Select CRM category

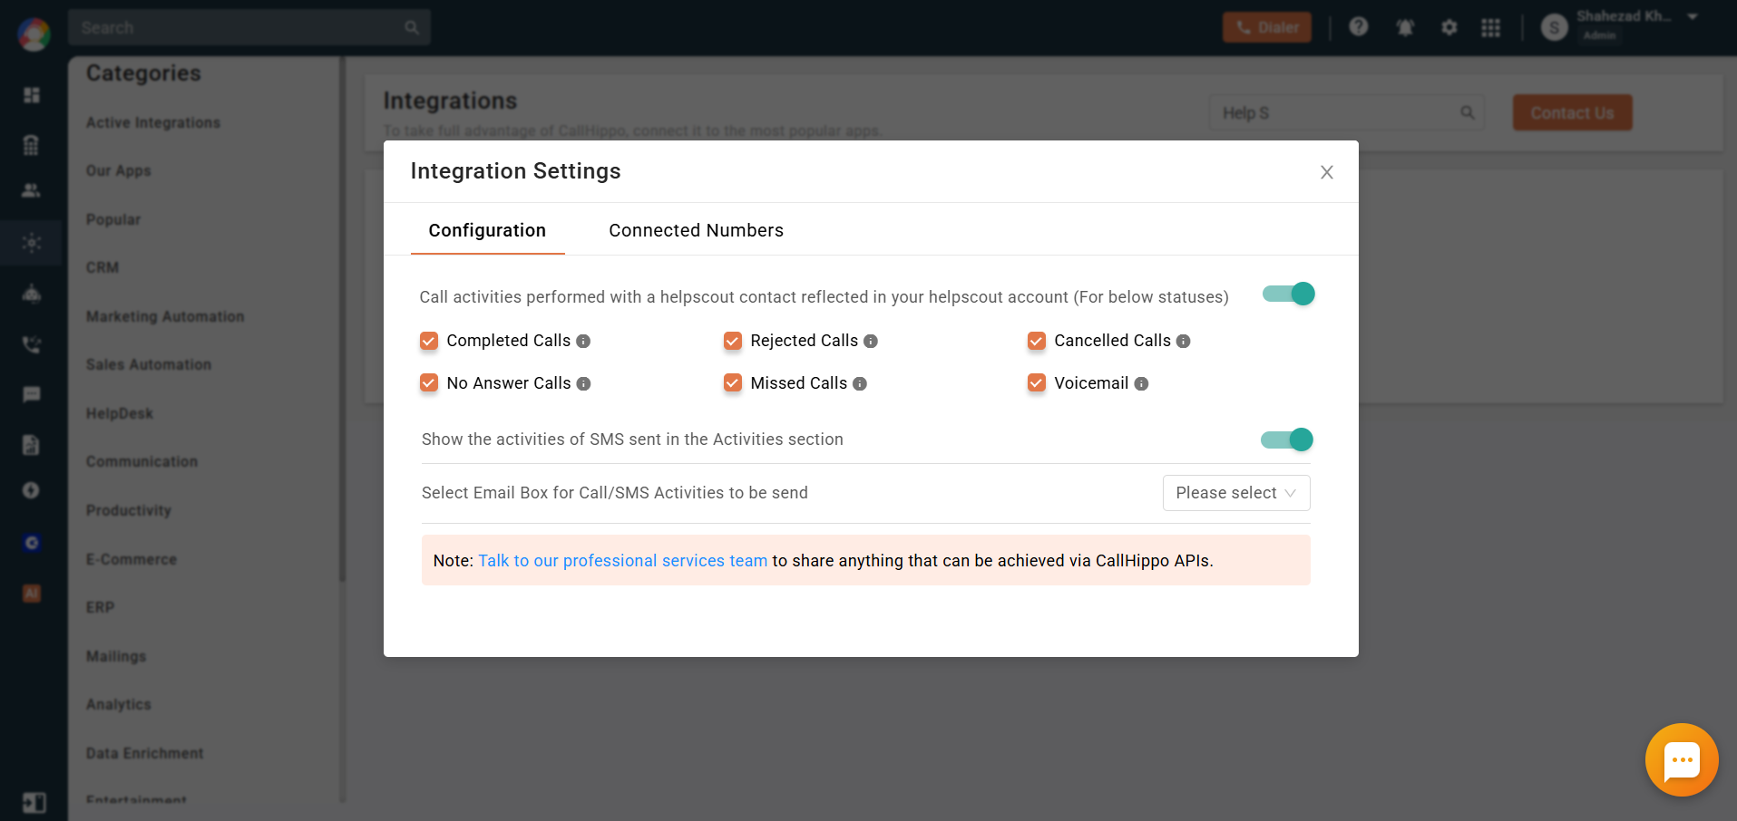(102, 267)
